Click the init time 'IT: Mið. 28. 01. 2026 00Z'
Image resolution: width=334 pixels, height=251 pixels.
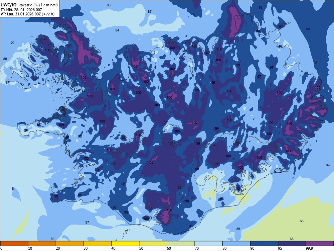(x=21, y=10)
